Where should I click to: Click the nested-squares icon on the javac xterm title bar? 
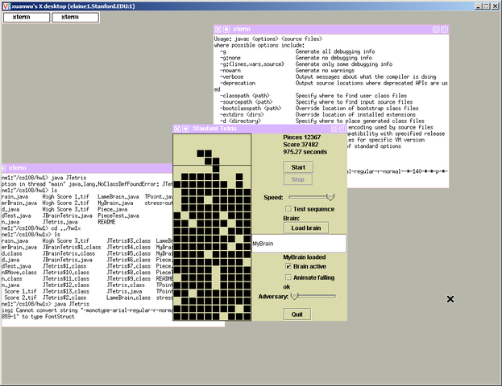coord(436,30)
